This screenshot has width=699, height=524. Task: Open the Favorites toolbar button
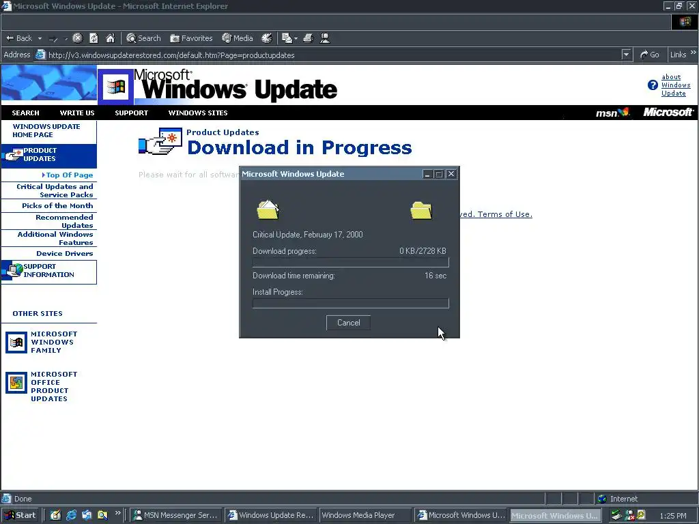[191, 38]
